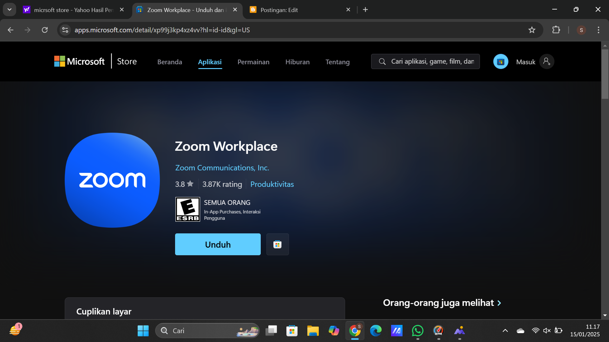This screenshot has height=342, width=609.
Task: Open Zoom Communications, Inc. publisher link
Action: coord(222,168)
